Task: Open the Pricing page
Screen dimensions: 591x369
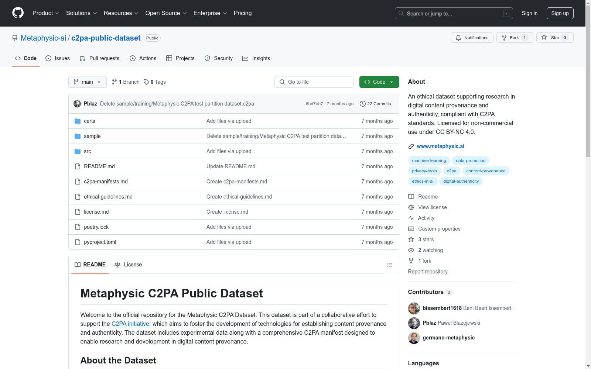Action: [243, 13]
